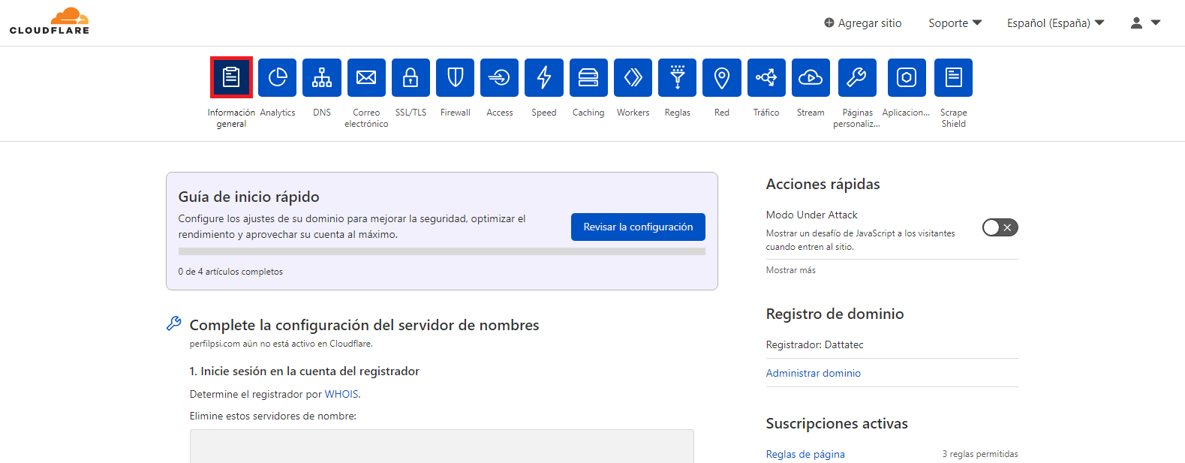Open the Stream cloud play icon
This screenshot has width=1185, height=463.
coord(811,77)
